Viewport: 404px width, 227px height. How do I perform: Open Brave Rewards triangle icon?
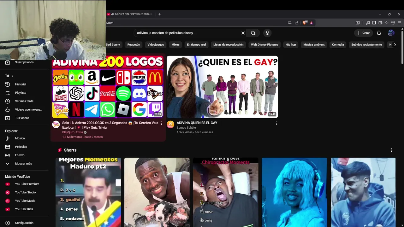[x=311, y=23]
